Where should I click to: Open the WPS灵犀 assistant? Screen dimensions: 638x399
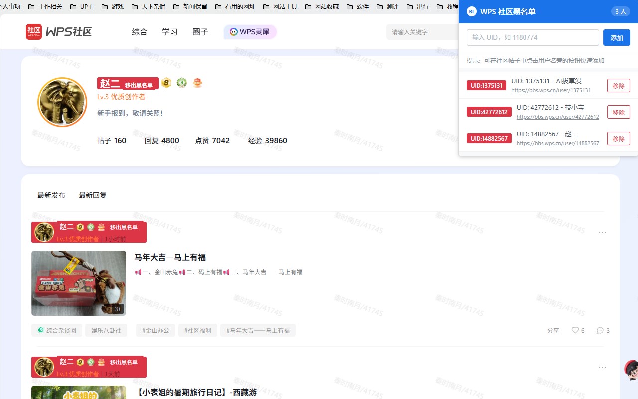(250, 32)
